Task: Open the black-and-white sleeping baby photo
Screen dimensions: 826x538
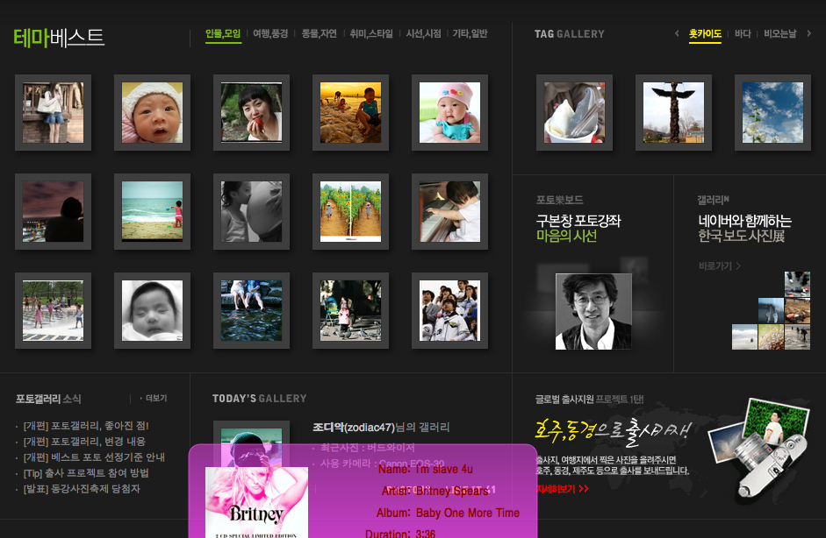Action: pyautogui.click(x=152, y=310)
